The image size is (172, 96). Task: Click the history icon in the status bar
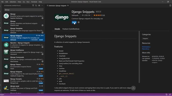[x=166, y=95]
